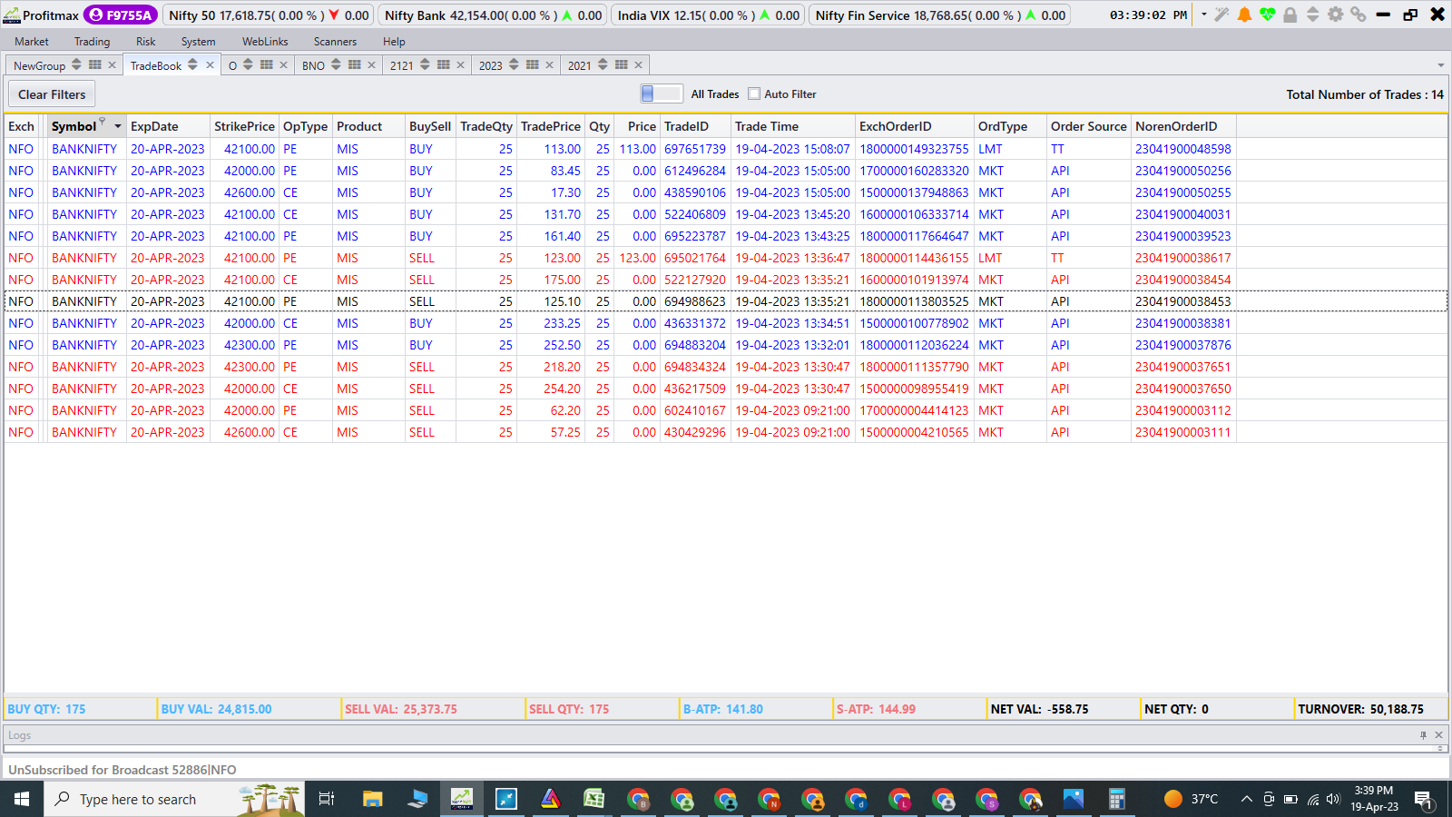Click the Nifty Fin Service ticker
Image resolution: width=1452 pixels, height=817 pixels.
click(x=940, y=15)
